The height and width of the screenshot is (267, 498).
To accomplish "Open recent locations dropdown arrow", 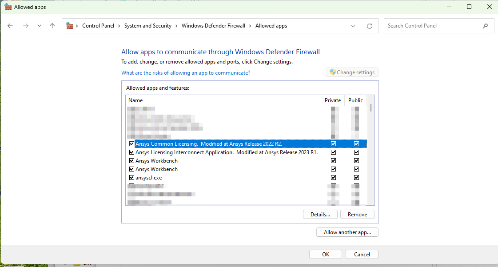I will point(39,26).
